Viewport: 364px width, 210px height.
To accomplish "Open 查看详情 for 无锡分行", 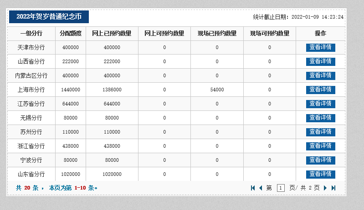I will click(320, 118).
